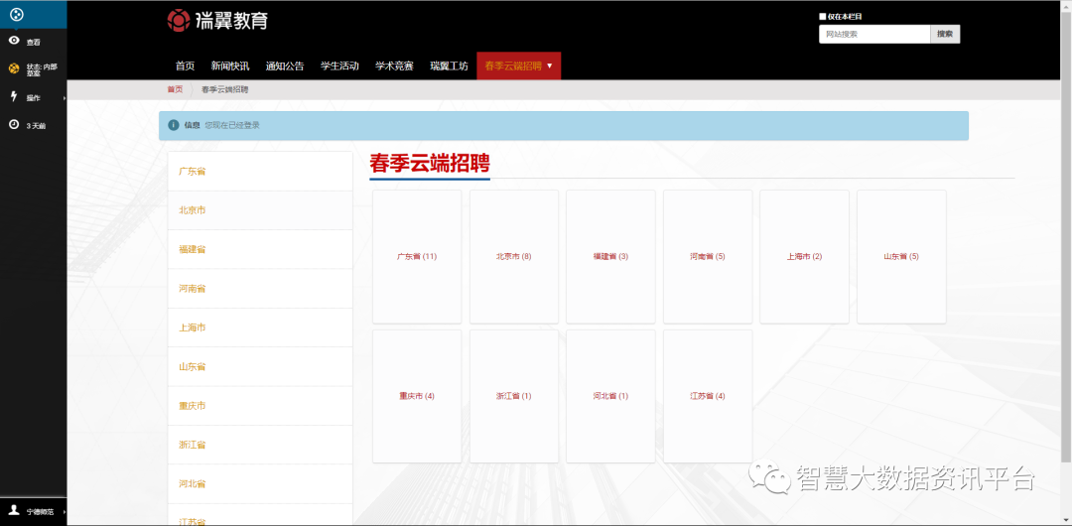Image resolution: width=1072 pixels, height=526 pixels.
Task: Select 广东省 in the left sidebar list
Action: coord(260,171)
